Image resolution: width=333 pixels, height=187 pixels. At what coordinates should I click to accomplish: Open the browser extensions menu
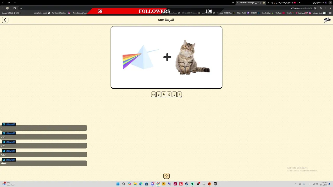pos(15,8)
